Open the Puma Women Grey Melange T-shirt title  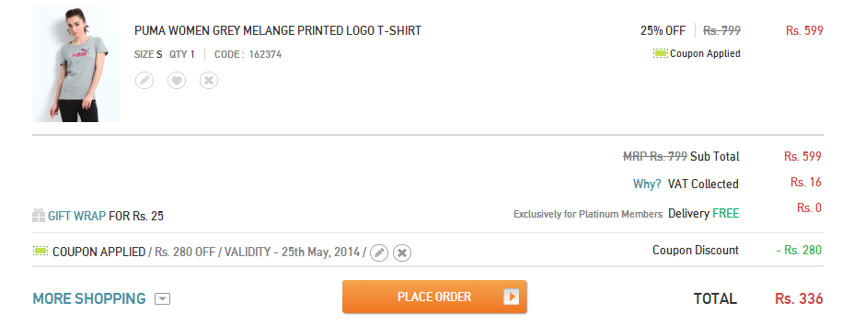point(278,30)
